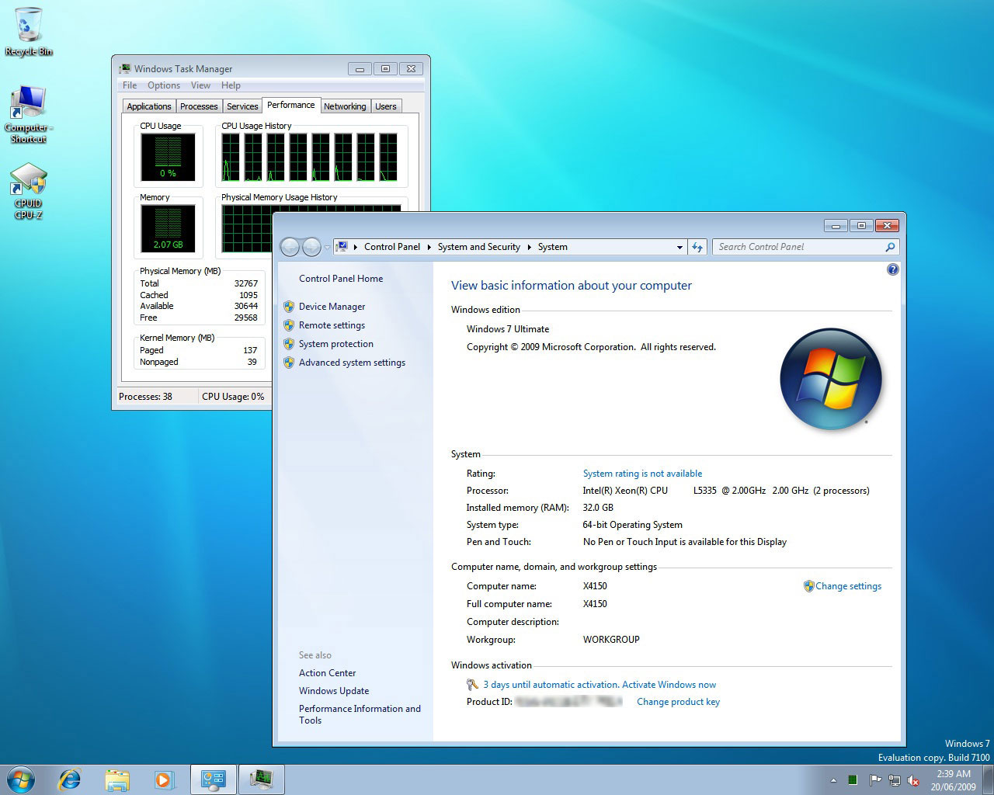The height and width of the screenshot is (795, 994).
Task: Open the View menu in Task Manager
Action: [x=200, y=85]
